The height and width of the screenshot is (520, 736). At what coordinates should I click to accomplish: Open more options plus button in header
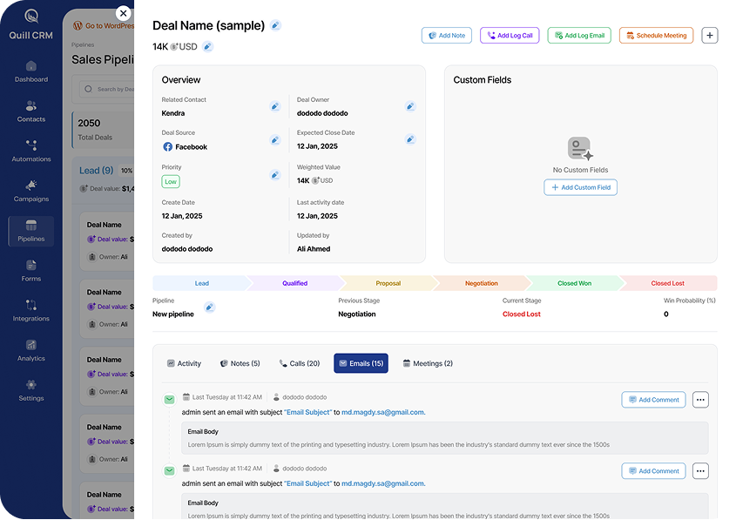point(710,36)
